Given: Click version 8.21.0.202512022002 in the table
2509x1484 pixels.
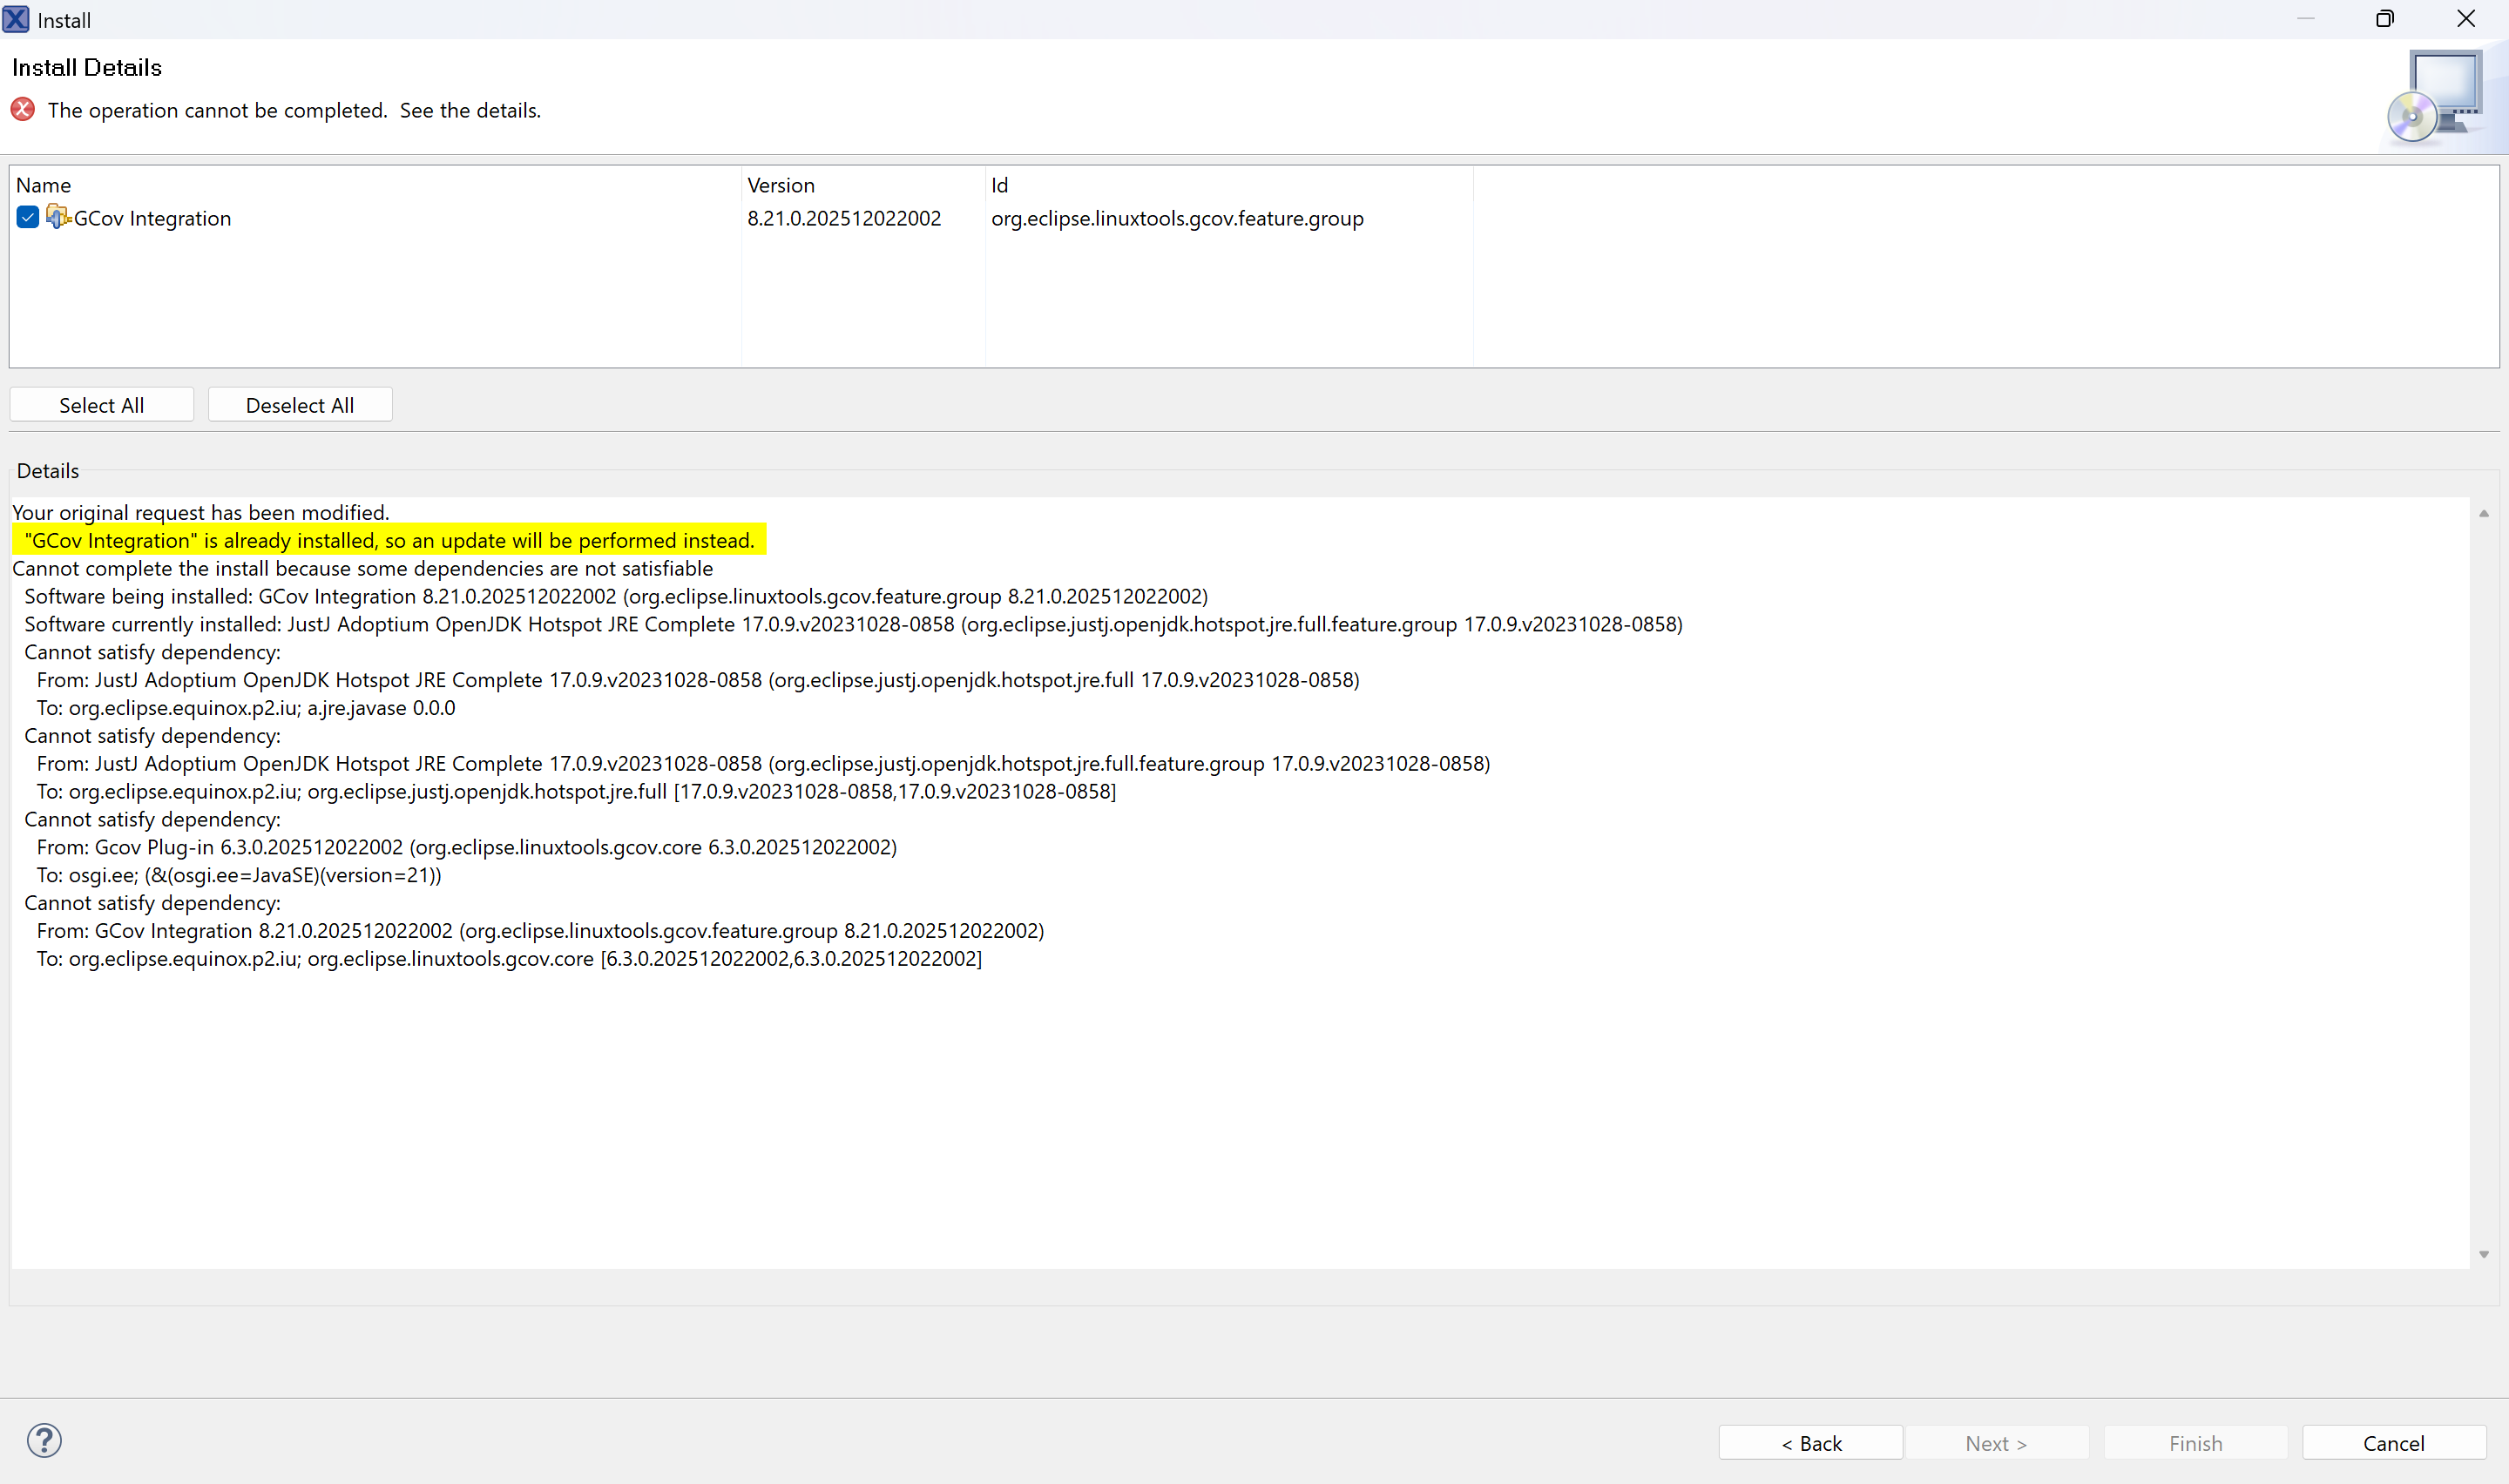Looking at the screenshot, I should click(x=844, y=218).
